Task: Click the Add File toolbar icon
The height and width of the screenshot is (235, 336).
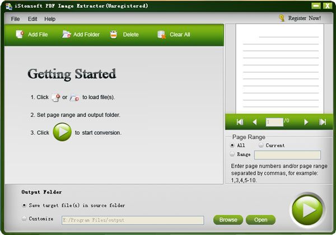Action: [20, 34]
